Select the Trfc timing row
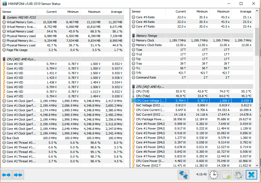 (192, 73)
